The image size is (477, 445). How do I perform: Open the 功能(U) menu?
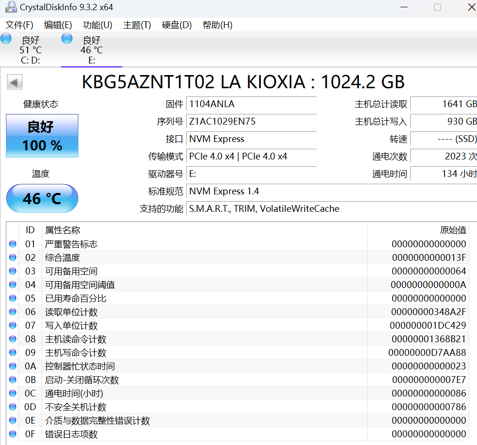click(97, 25)
